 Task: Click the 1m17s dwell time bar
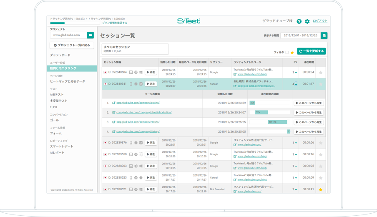pyautogui.click(x=277, y=122)
